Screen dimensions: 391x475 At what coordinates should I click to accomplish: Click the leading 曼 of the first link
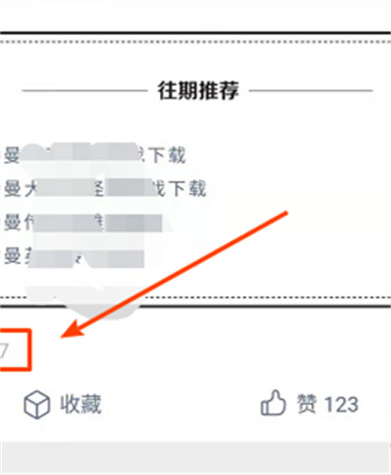pyautogui.click(x=12, y=155)
